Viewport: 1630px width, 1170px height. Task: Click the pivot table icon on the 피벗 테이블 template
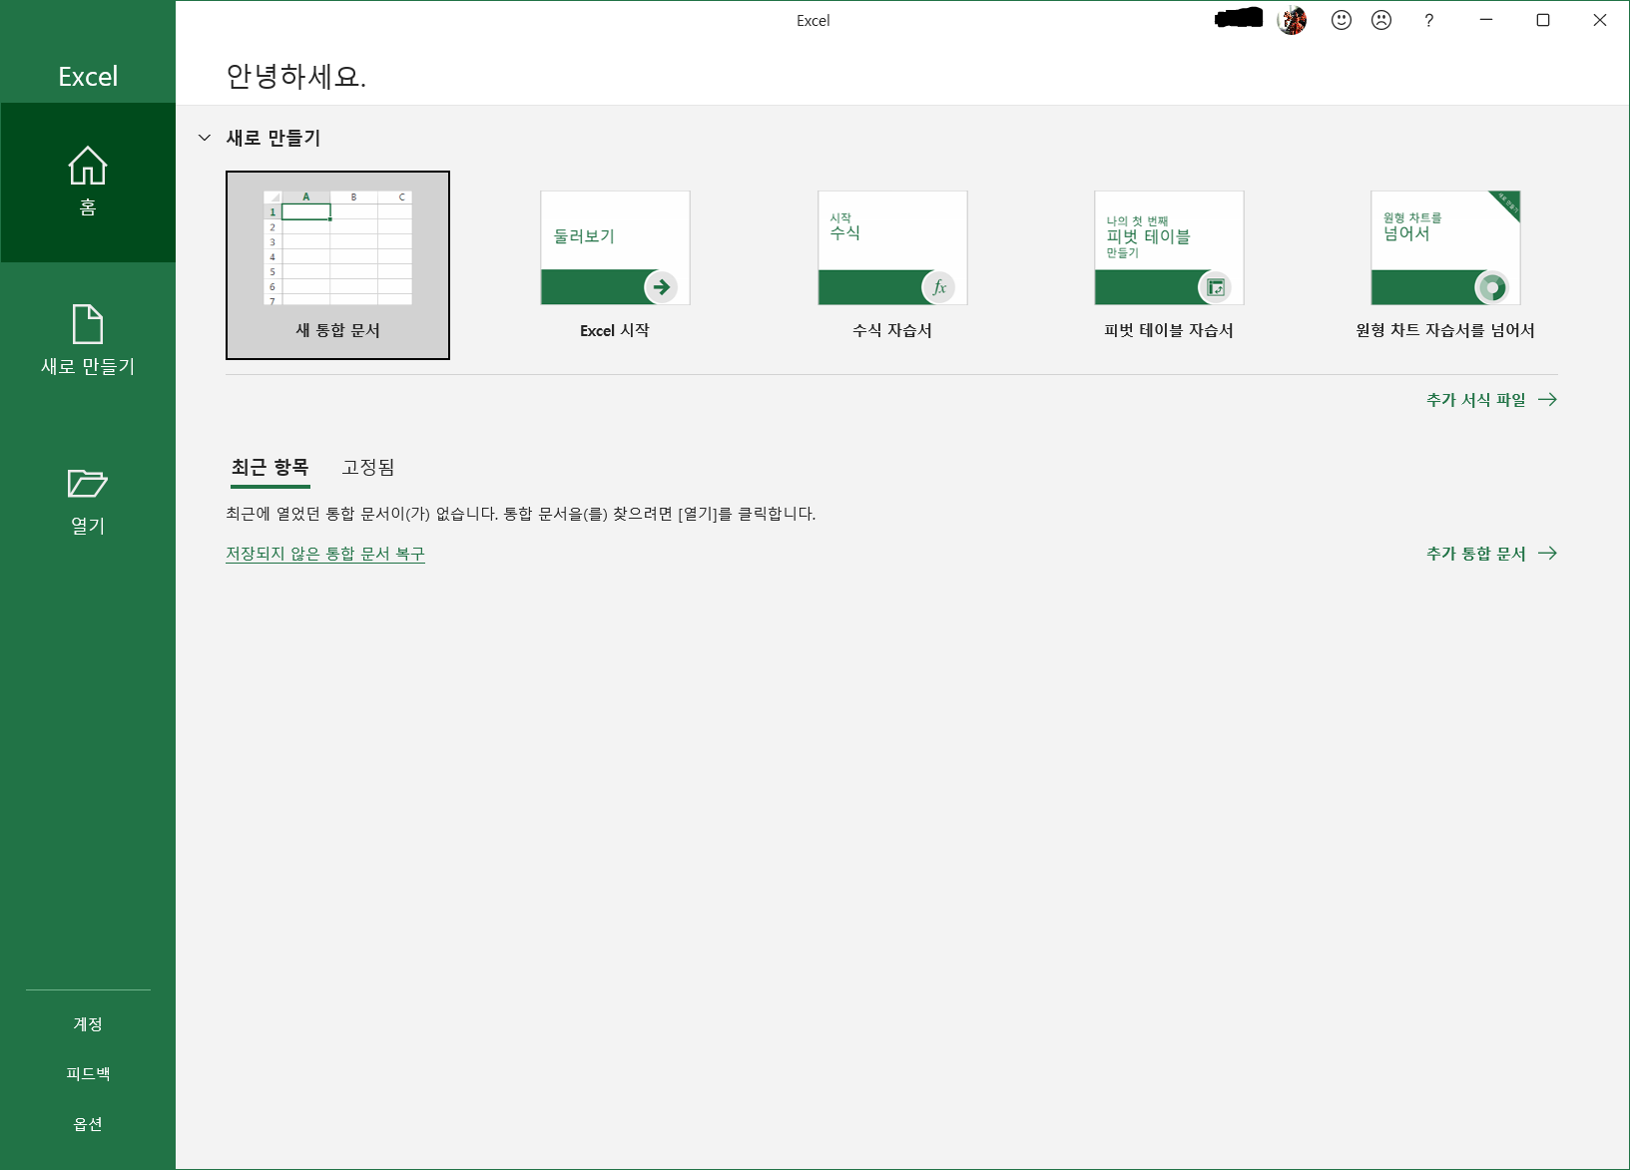[1215, 287]
